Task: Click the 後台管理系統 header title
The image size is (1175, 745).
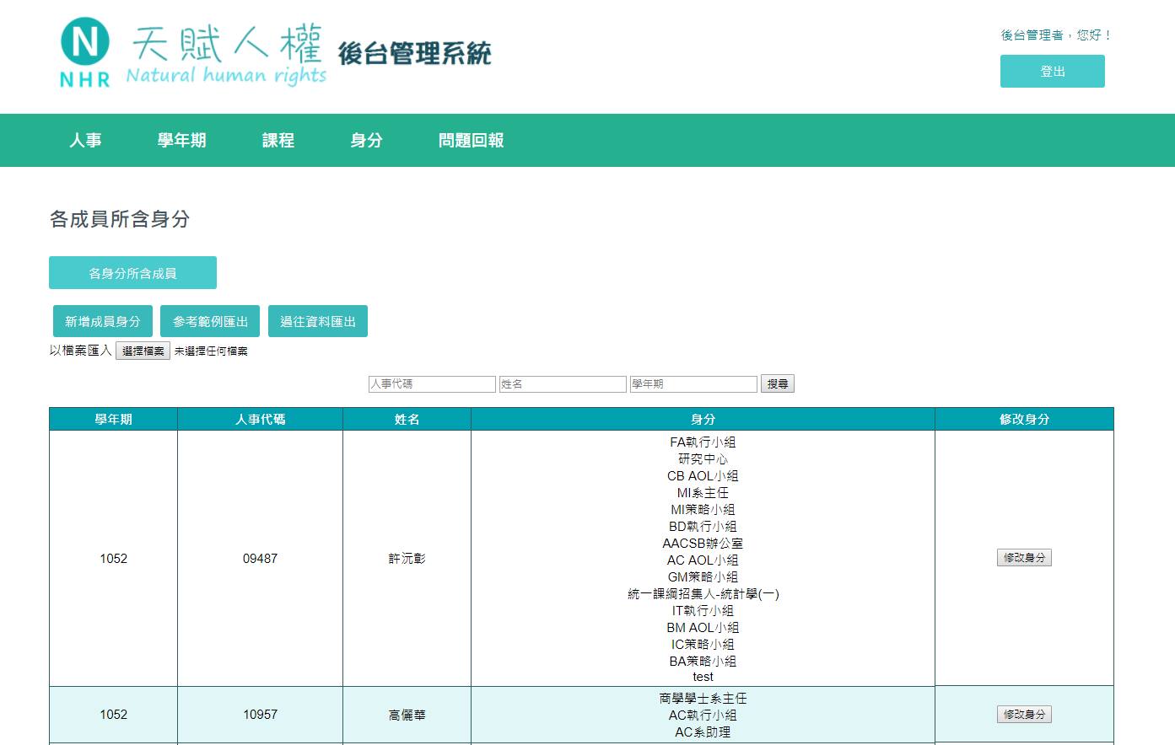Action: [x=414, y=53]
